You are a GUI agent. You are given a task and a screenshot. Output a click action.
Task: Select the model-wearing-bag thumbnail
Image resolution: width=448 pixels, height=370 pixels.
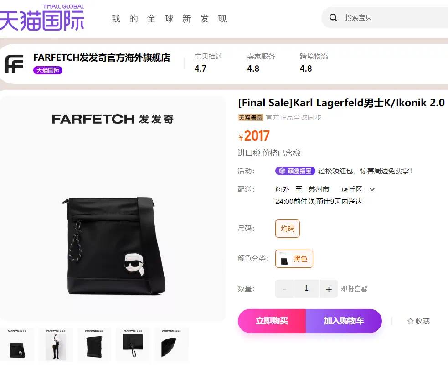point(56,345)
